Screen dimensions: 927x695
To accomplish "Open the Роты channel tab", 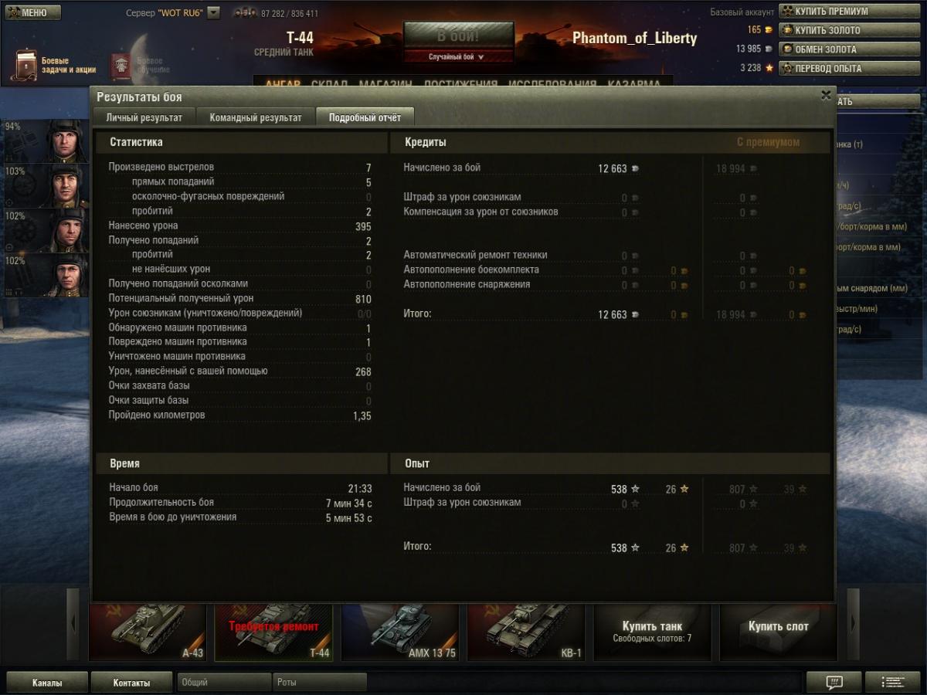I will click(320, 683).
